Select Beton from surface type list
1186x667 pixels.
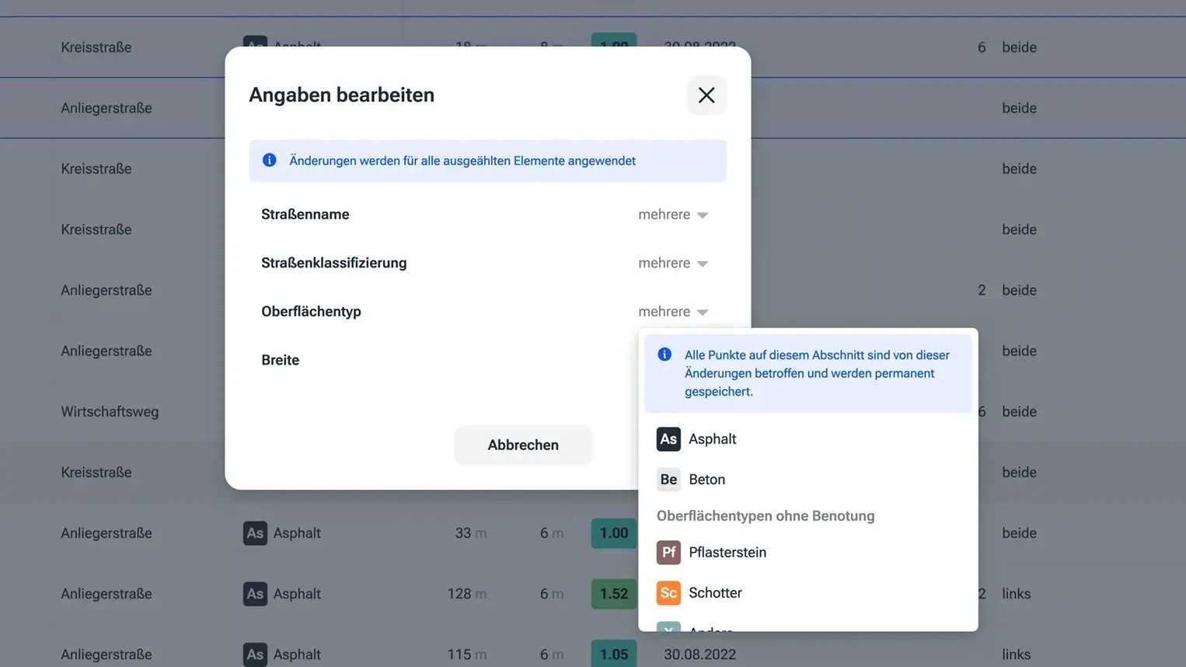808,480
